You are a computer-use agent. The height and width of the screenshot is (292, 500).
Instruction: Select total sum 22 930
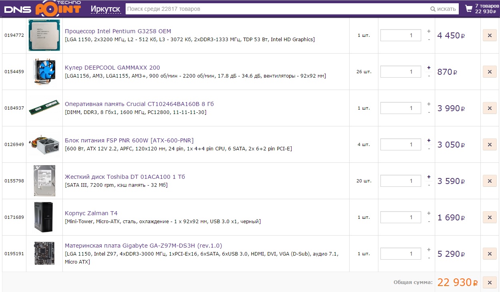click(458, 282)
